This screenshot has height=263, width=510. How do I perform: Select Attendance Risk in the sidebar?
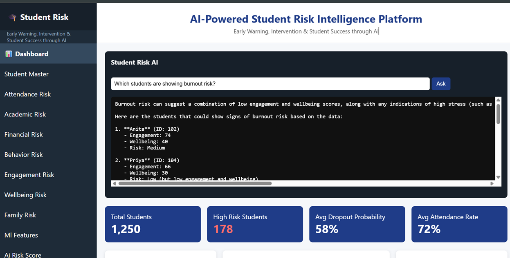tap(27, 94)
